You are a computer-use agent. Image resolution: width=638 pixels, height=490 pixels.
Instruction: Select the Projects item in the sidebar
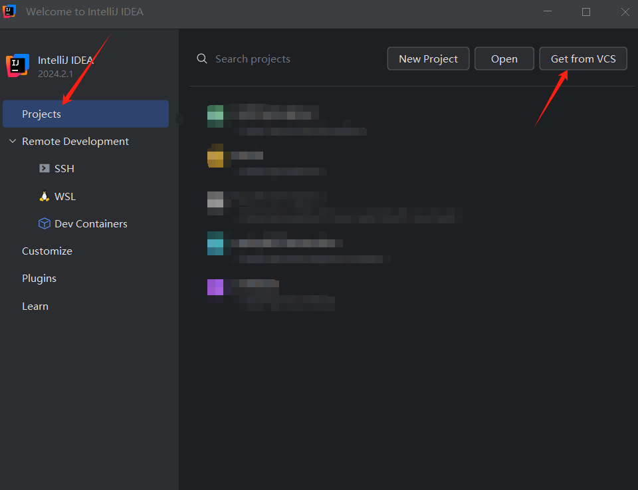(x=41, y=114)
